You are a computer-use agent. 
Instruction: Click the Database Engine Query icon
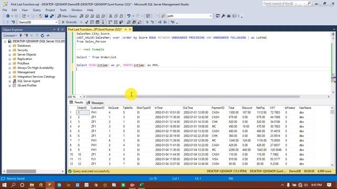click(x=82, y=16)
